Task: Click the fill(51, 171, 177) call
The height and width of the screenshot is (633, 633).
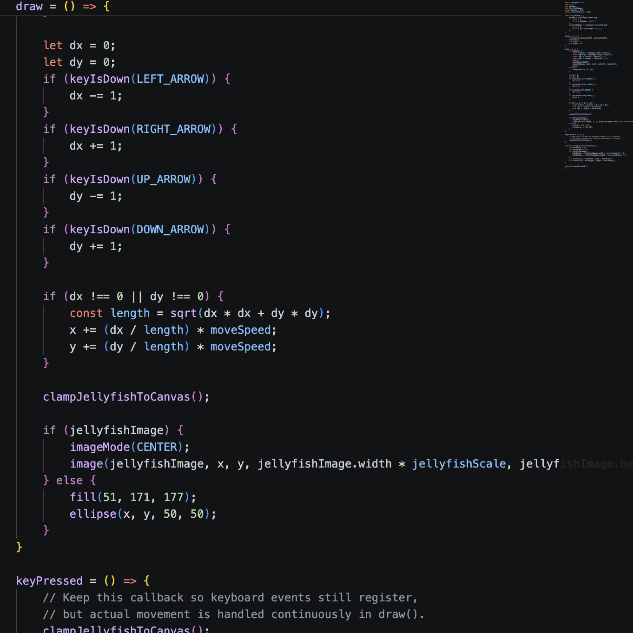Action: [132, 497]
